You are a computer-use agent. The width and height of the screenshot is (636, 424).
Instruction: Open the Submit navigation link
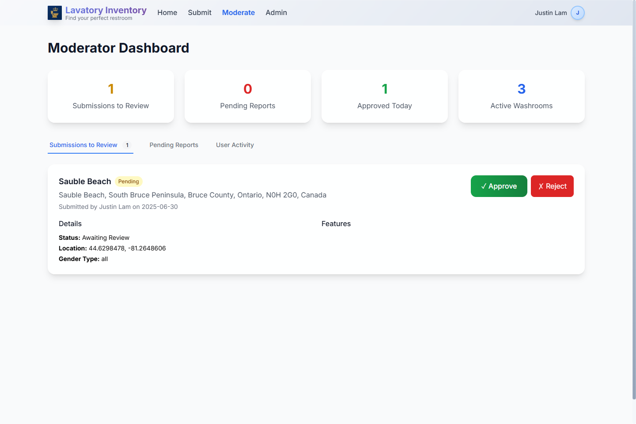(200, 13)
